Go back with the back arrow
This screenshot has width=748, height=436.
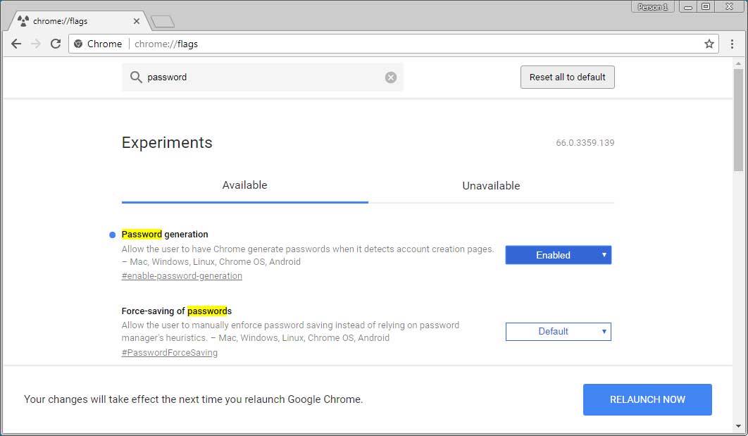click(x=16, y=44)
